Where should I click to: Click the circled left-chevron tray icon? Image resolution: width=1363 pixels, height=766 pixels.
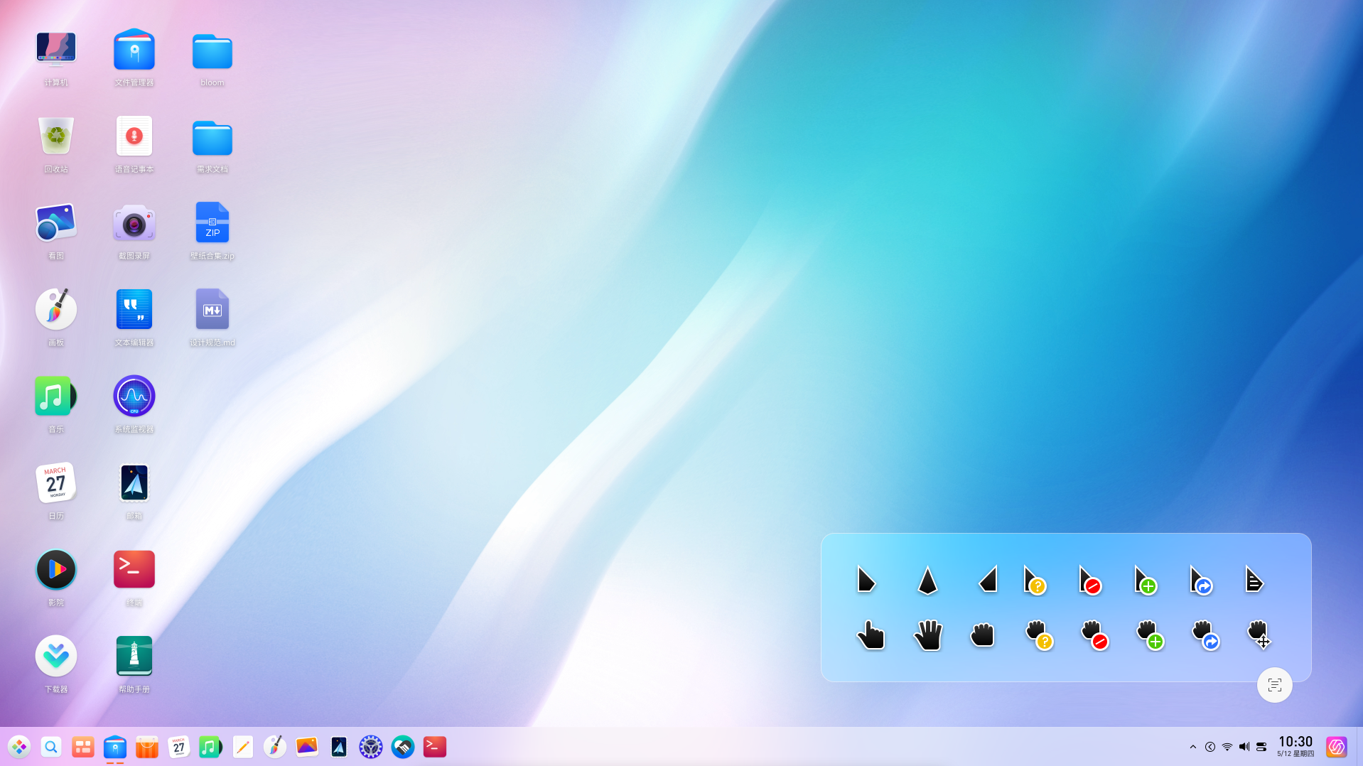[x=1210, y=747]
